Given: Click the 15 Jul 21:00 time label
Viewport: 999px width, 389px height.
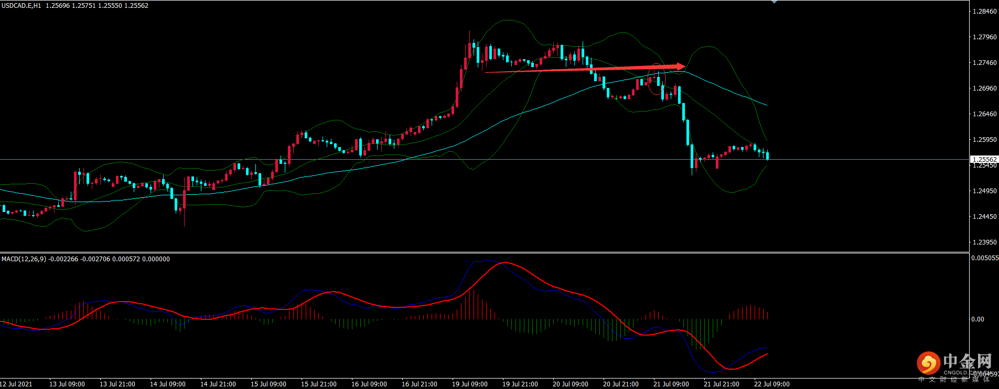Looking at the screenshot, I should [318, 384].
